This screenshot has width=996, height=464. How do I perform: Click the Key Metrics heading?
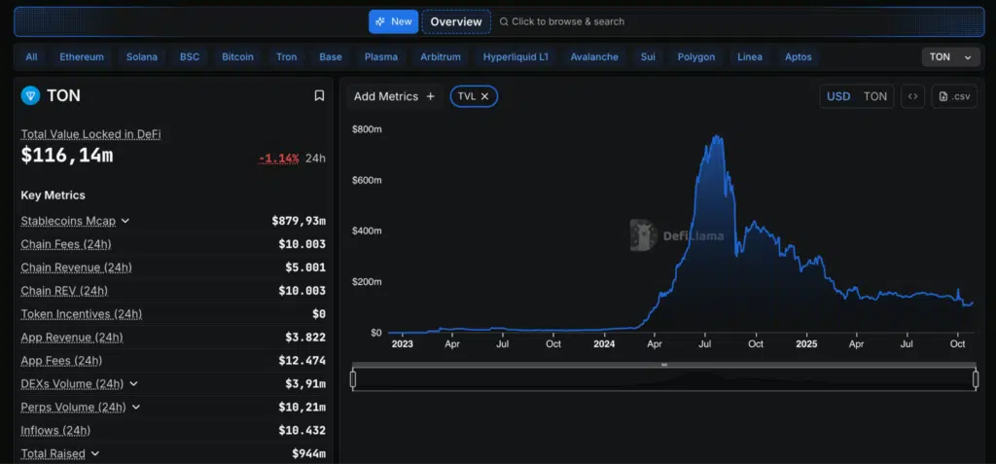[x=53, y=196]
